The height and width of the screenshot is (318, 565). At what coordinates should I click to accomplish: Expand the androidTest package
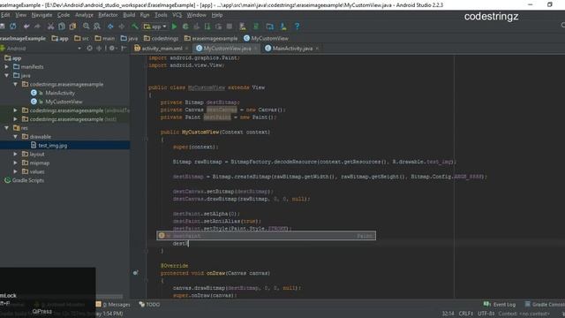coord(16,110)
